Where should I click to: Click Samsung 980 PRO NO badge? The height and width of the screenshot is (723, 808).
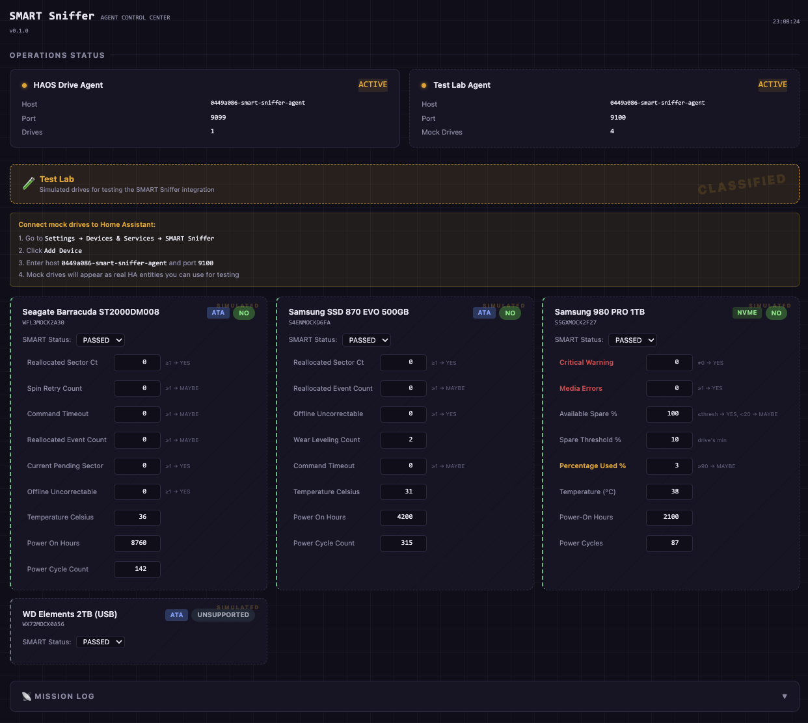tap(776, 313)
